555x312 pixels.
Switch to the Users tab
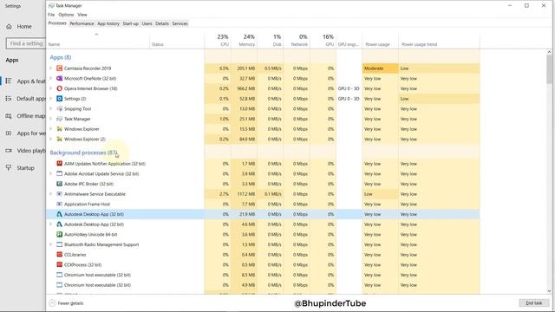147,23
